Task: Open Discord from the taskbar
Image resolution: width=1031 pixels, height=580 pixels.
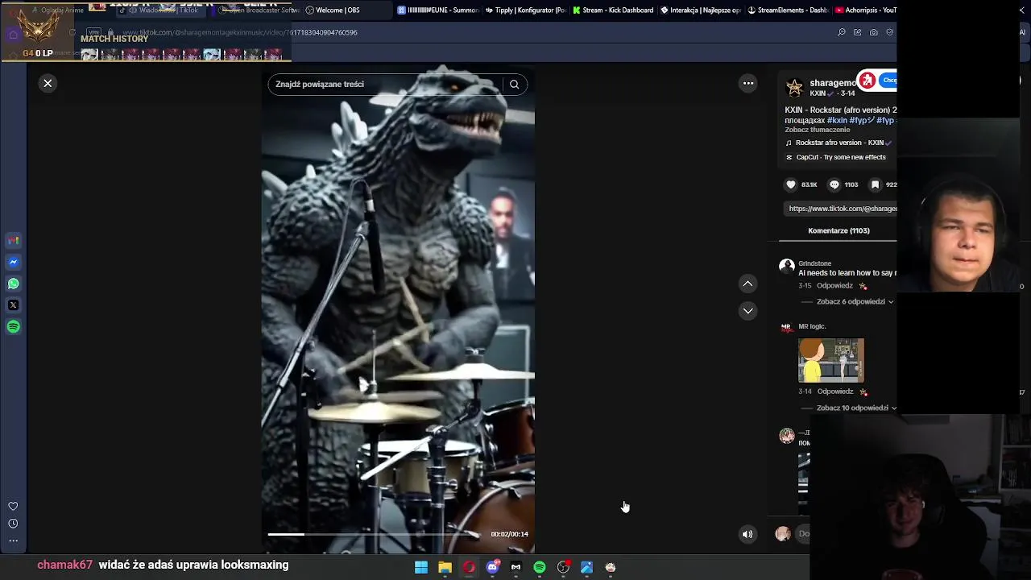Action: coord(492,567)
